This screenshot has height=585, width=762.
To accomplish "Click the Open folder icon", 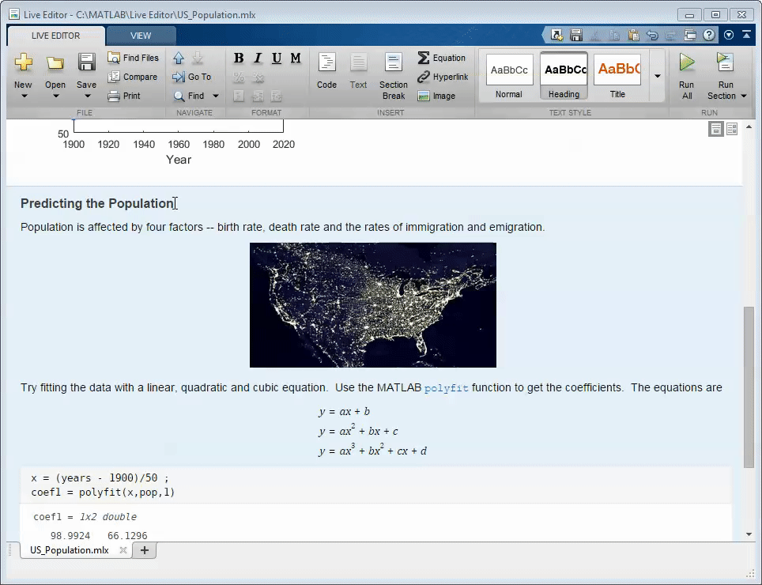I will [x=55, y=62].
